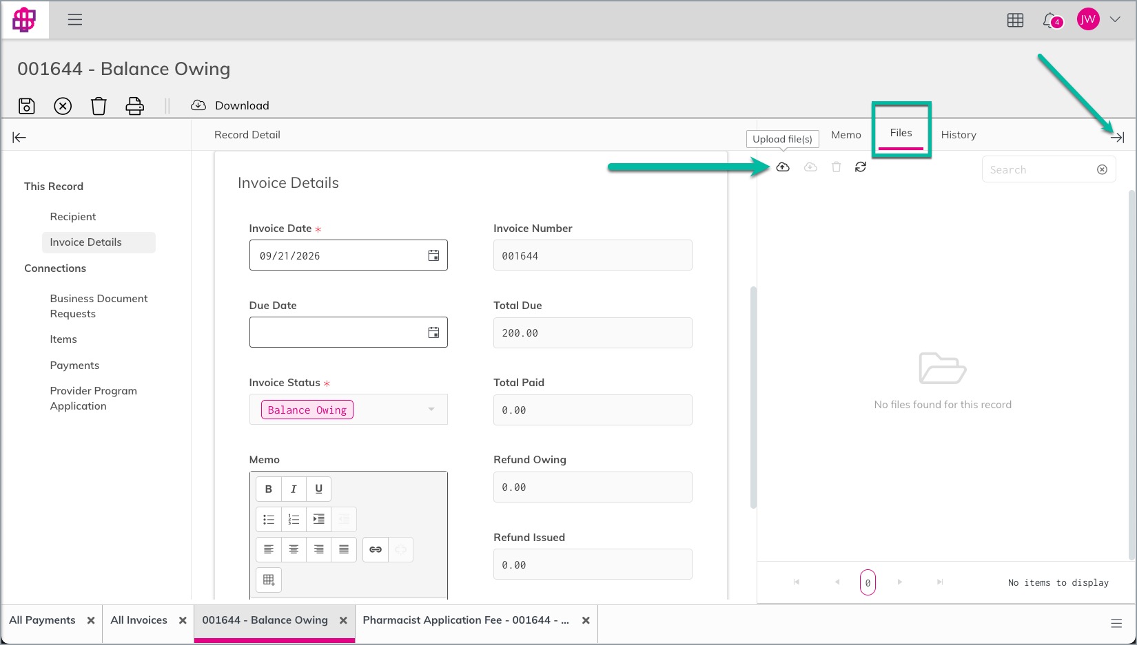
Task: Click the Files search input field
Action: tap(1039, 169)
